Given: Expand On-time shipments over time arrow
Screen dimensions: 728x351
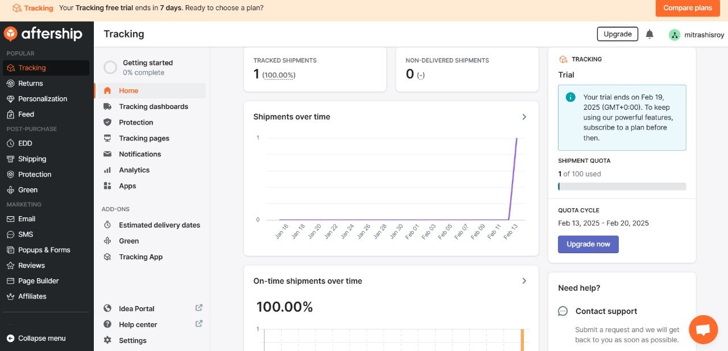Looking at the screenshot, I should pyautogui.click(x=524, y=281).
